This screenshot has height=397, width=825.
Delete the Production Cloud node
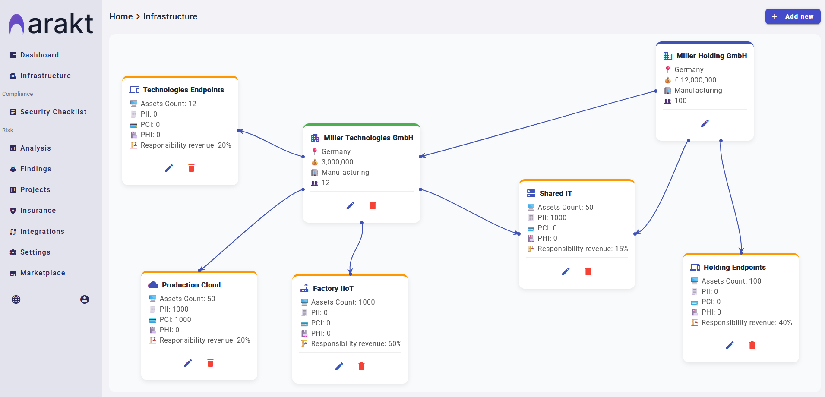point(210,363)
